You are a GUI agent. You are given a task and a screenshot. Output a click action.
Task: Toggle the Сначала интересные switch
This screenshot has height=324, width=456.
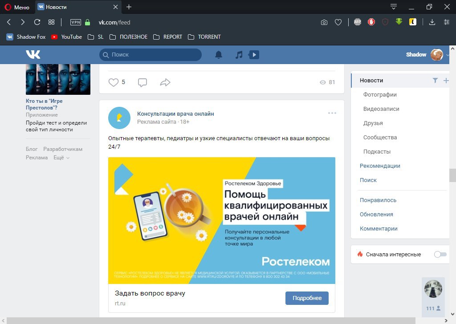tap(440, 255)
